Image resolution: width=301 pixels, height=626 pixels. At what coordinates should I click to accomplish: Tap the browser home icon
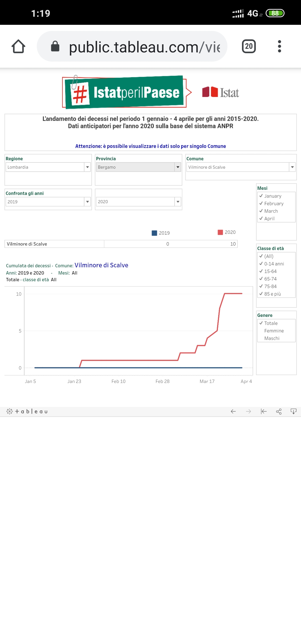coord(18,46)
